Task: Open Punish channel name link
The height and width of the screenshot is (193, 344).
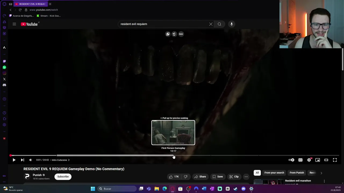Action: coord(37,175)
